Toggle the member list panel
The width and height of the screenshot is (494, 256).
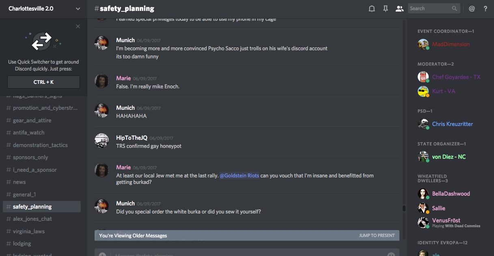coord(400,9)
